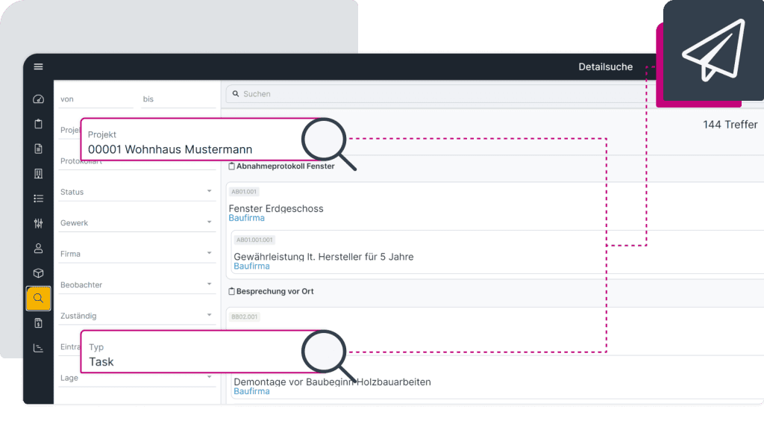Open the Firma dropdown

click(x=137, y=254)
